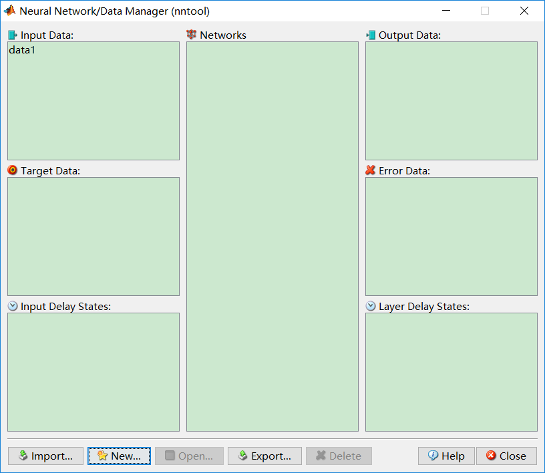Open the New... network or data dialog
The image size is (545, 473).
click(x=119, y=456)
